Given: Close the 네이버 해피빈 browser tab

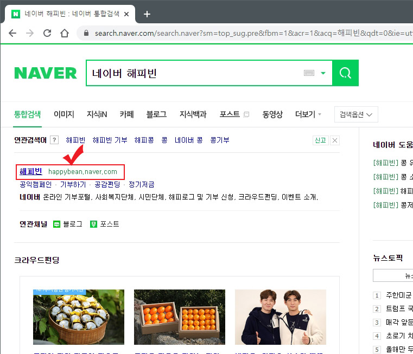Looking at the screenshot, I should pyautogui.click(x=126, y=14).
